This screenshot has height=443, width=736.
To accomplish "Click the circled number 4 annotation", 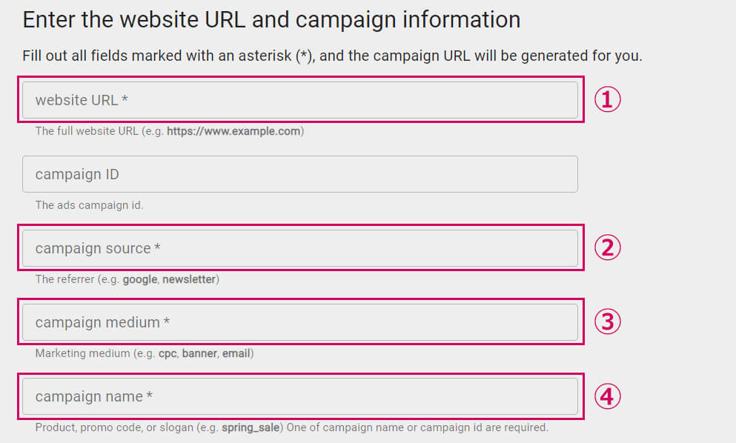I will (607, 396).
